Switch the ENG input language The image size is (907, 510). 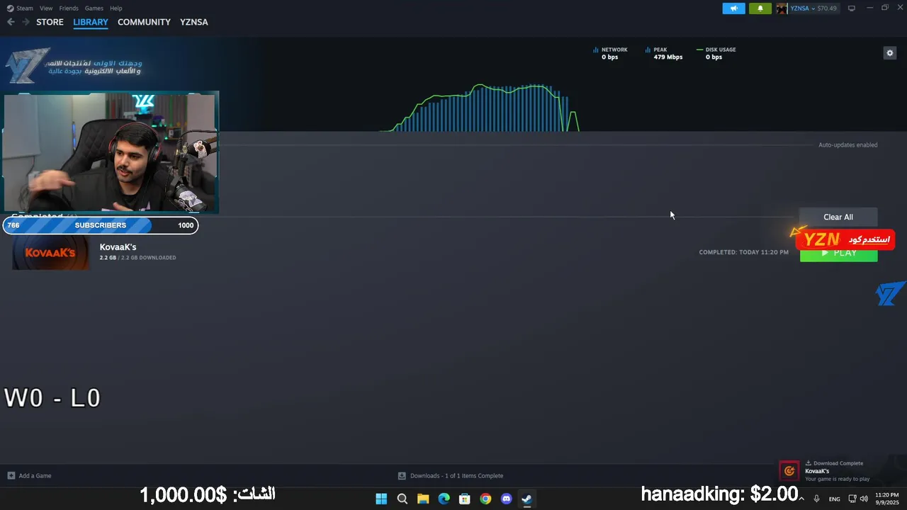coord(835,499)
